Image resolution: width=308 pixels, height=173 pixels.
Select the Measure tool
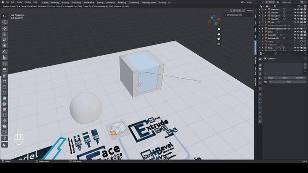click(x=4, y=58)
